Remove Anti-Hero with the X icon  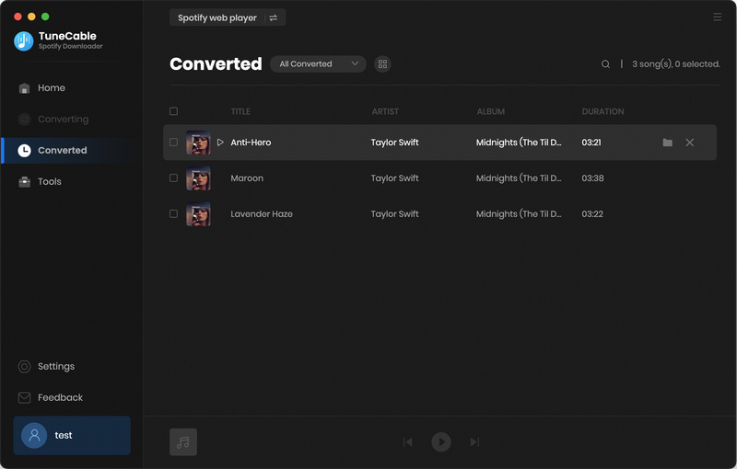(689, 143)
